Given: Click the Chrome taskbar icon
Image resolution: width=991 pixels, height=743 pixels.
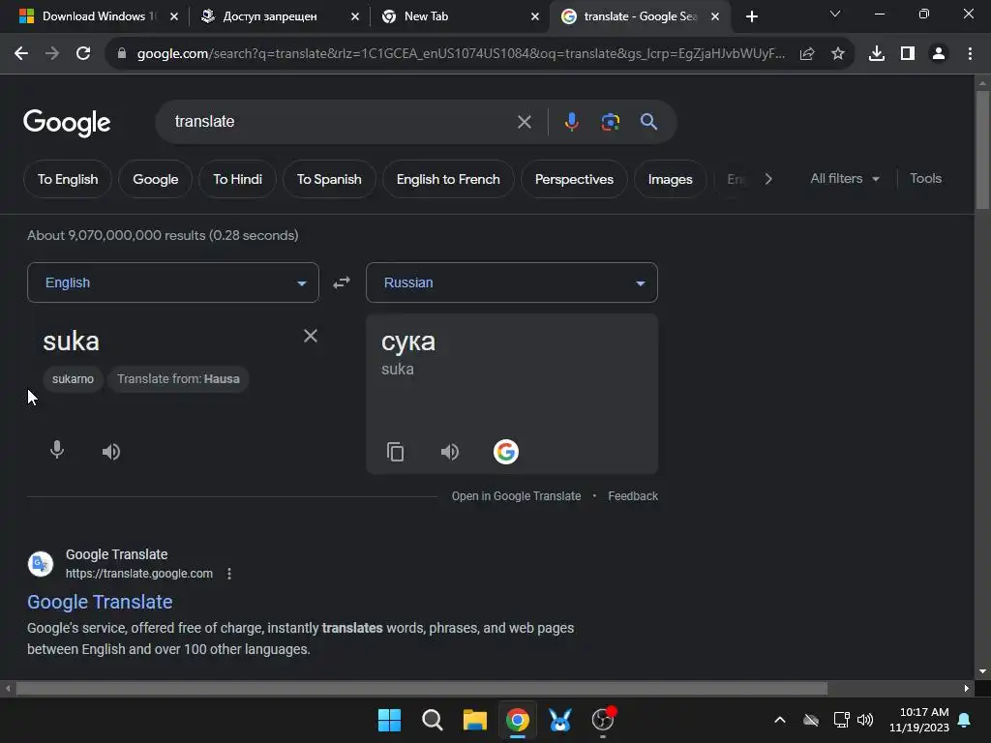Looking at the screenshot, I should pyautogui.click(x=517, y=720).
